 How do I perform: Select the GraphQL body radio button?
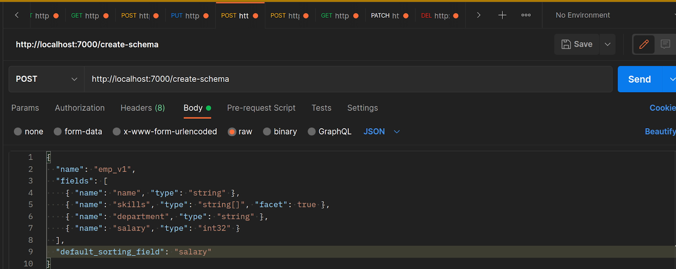311,132
